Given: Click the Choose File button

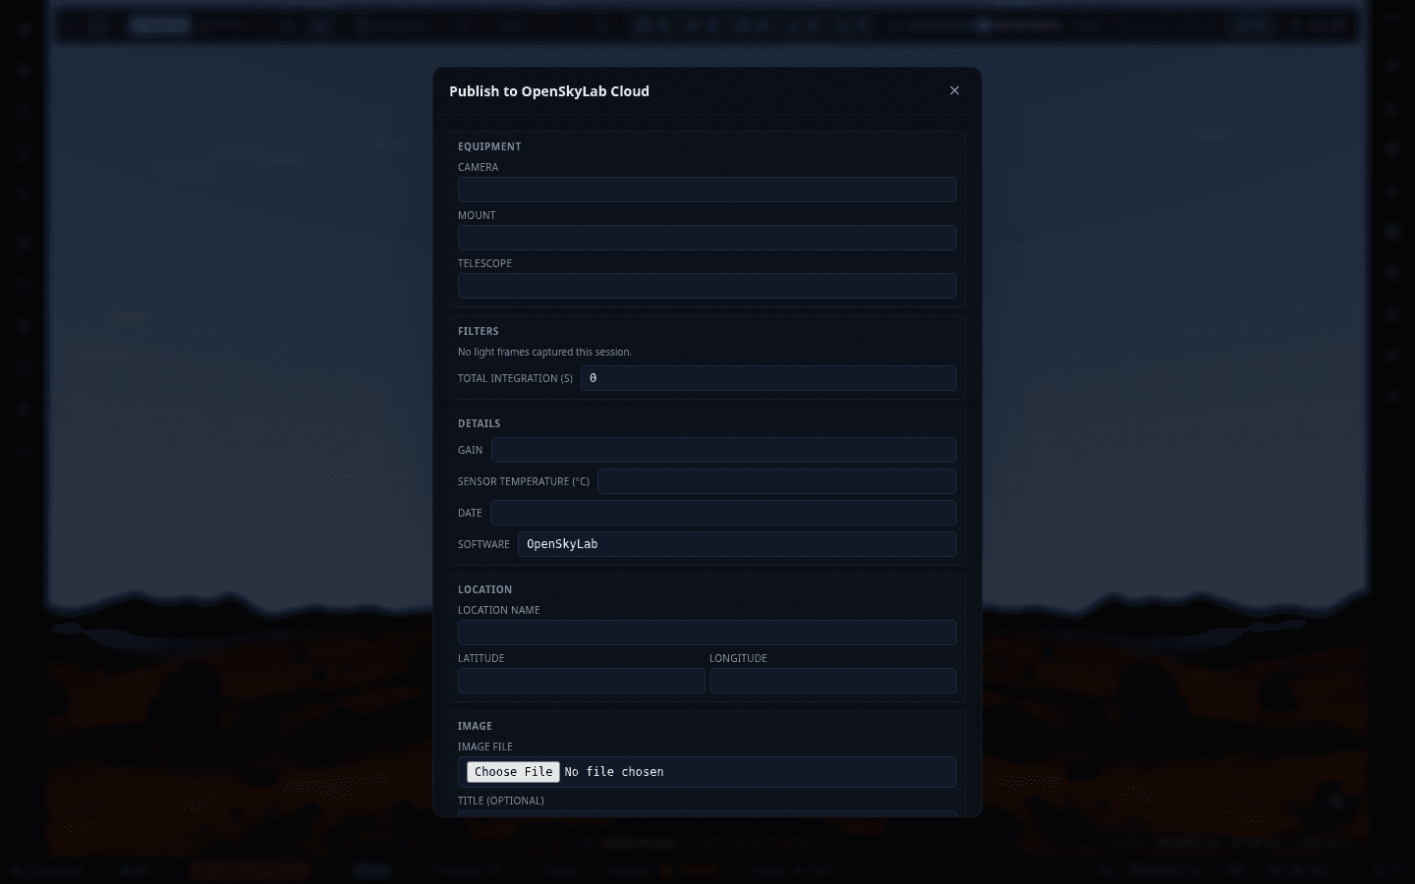Looking at the screenshot, I should [x=513, y=772].
